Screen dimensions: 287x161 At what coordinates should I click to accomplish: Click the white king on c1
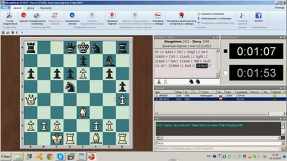pos(57,139)
